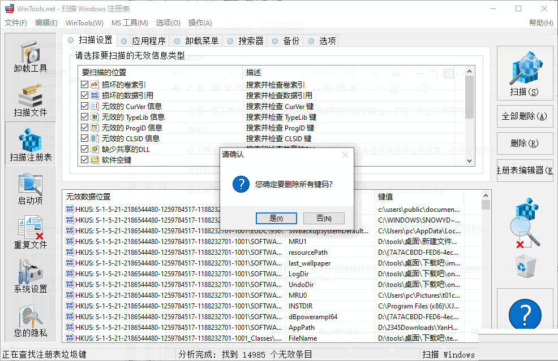Open the MS 工具(M) menu
The width and height of the screenshot is (558, 361).
[x=130, y=23]
